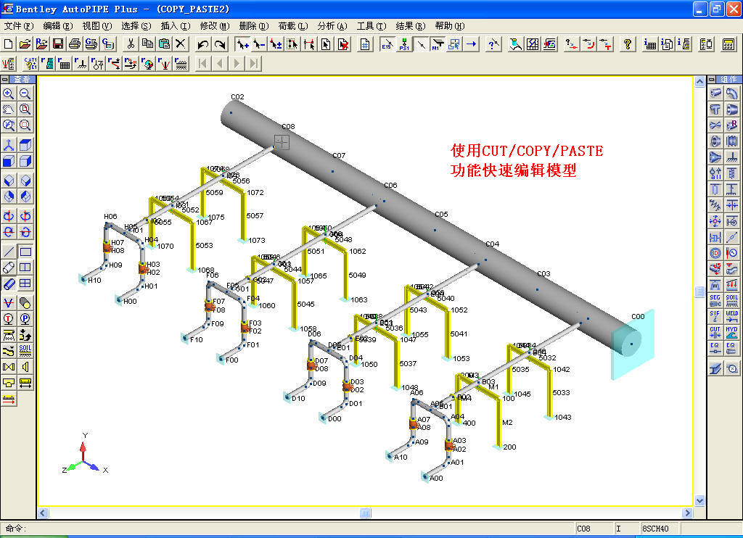Screen dimensions: 743x538
Task: Click the HYD component icon
Action: click(x=731, y=332)
